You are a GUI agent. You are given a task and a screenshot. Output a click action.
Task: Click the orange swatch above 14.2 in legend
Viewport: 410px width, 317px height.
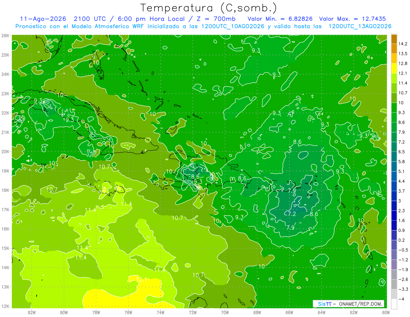click(394, 39)
